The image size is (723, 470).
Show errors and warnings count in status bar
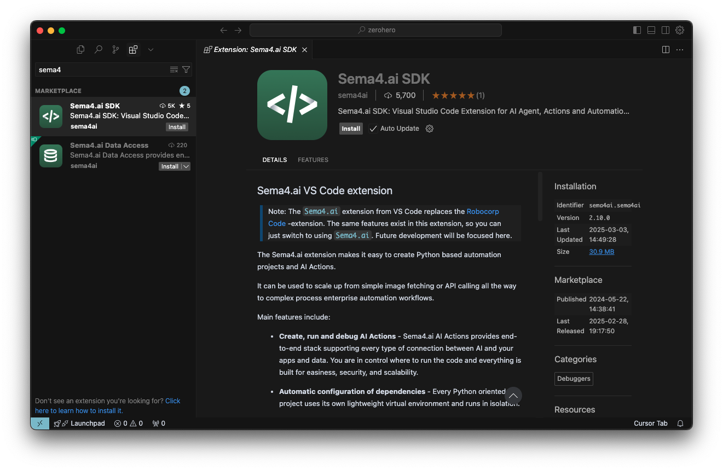coord(129,423)
